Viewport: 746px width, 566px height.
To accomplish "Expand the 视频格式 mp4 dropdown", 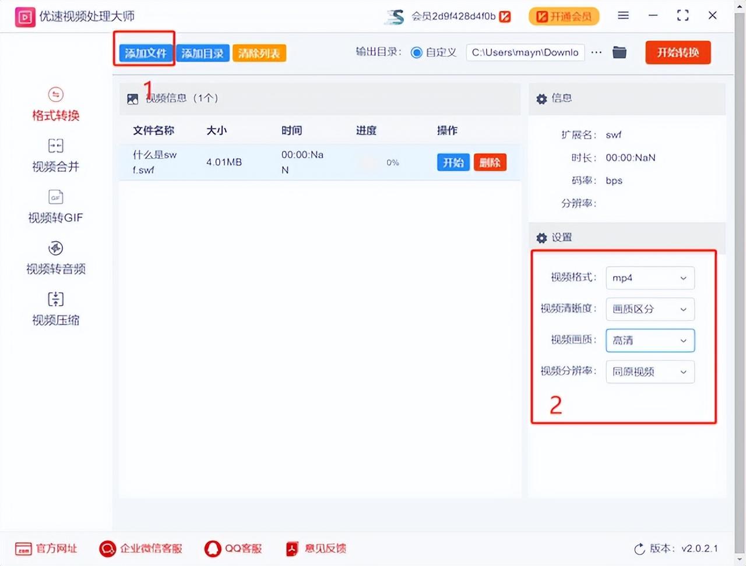I will (x=650, y=278).
